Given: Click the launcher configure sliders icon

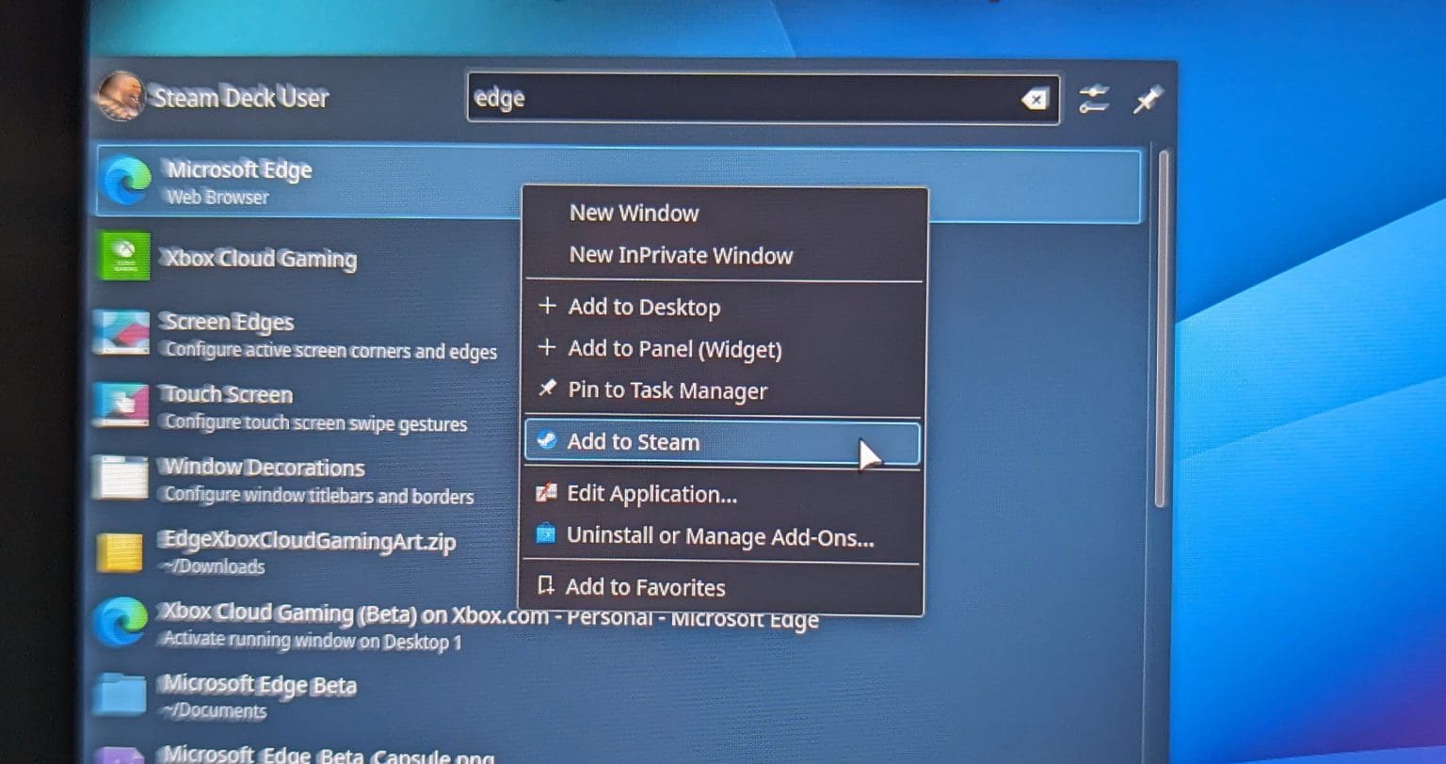Looking at the screenshot, I should [x=1093, y=100].
